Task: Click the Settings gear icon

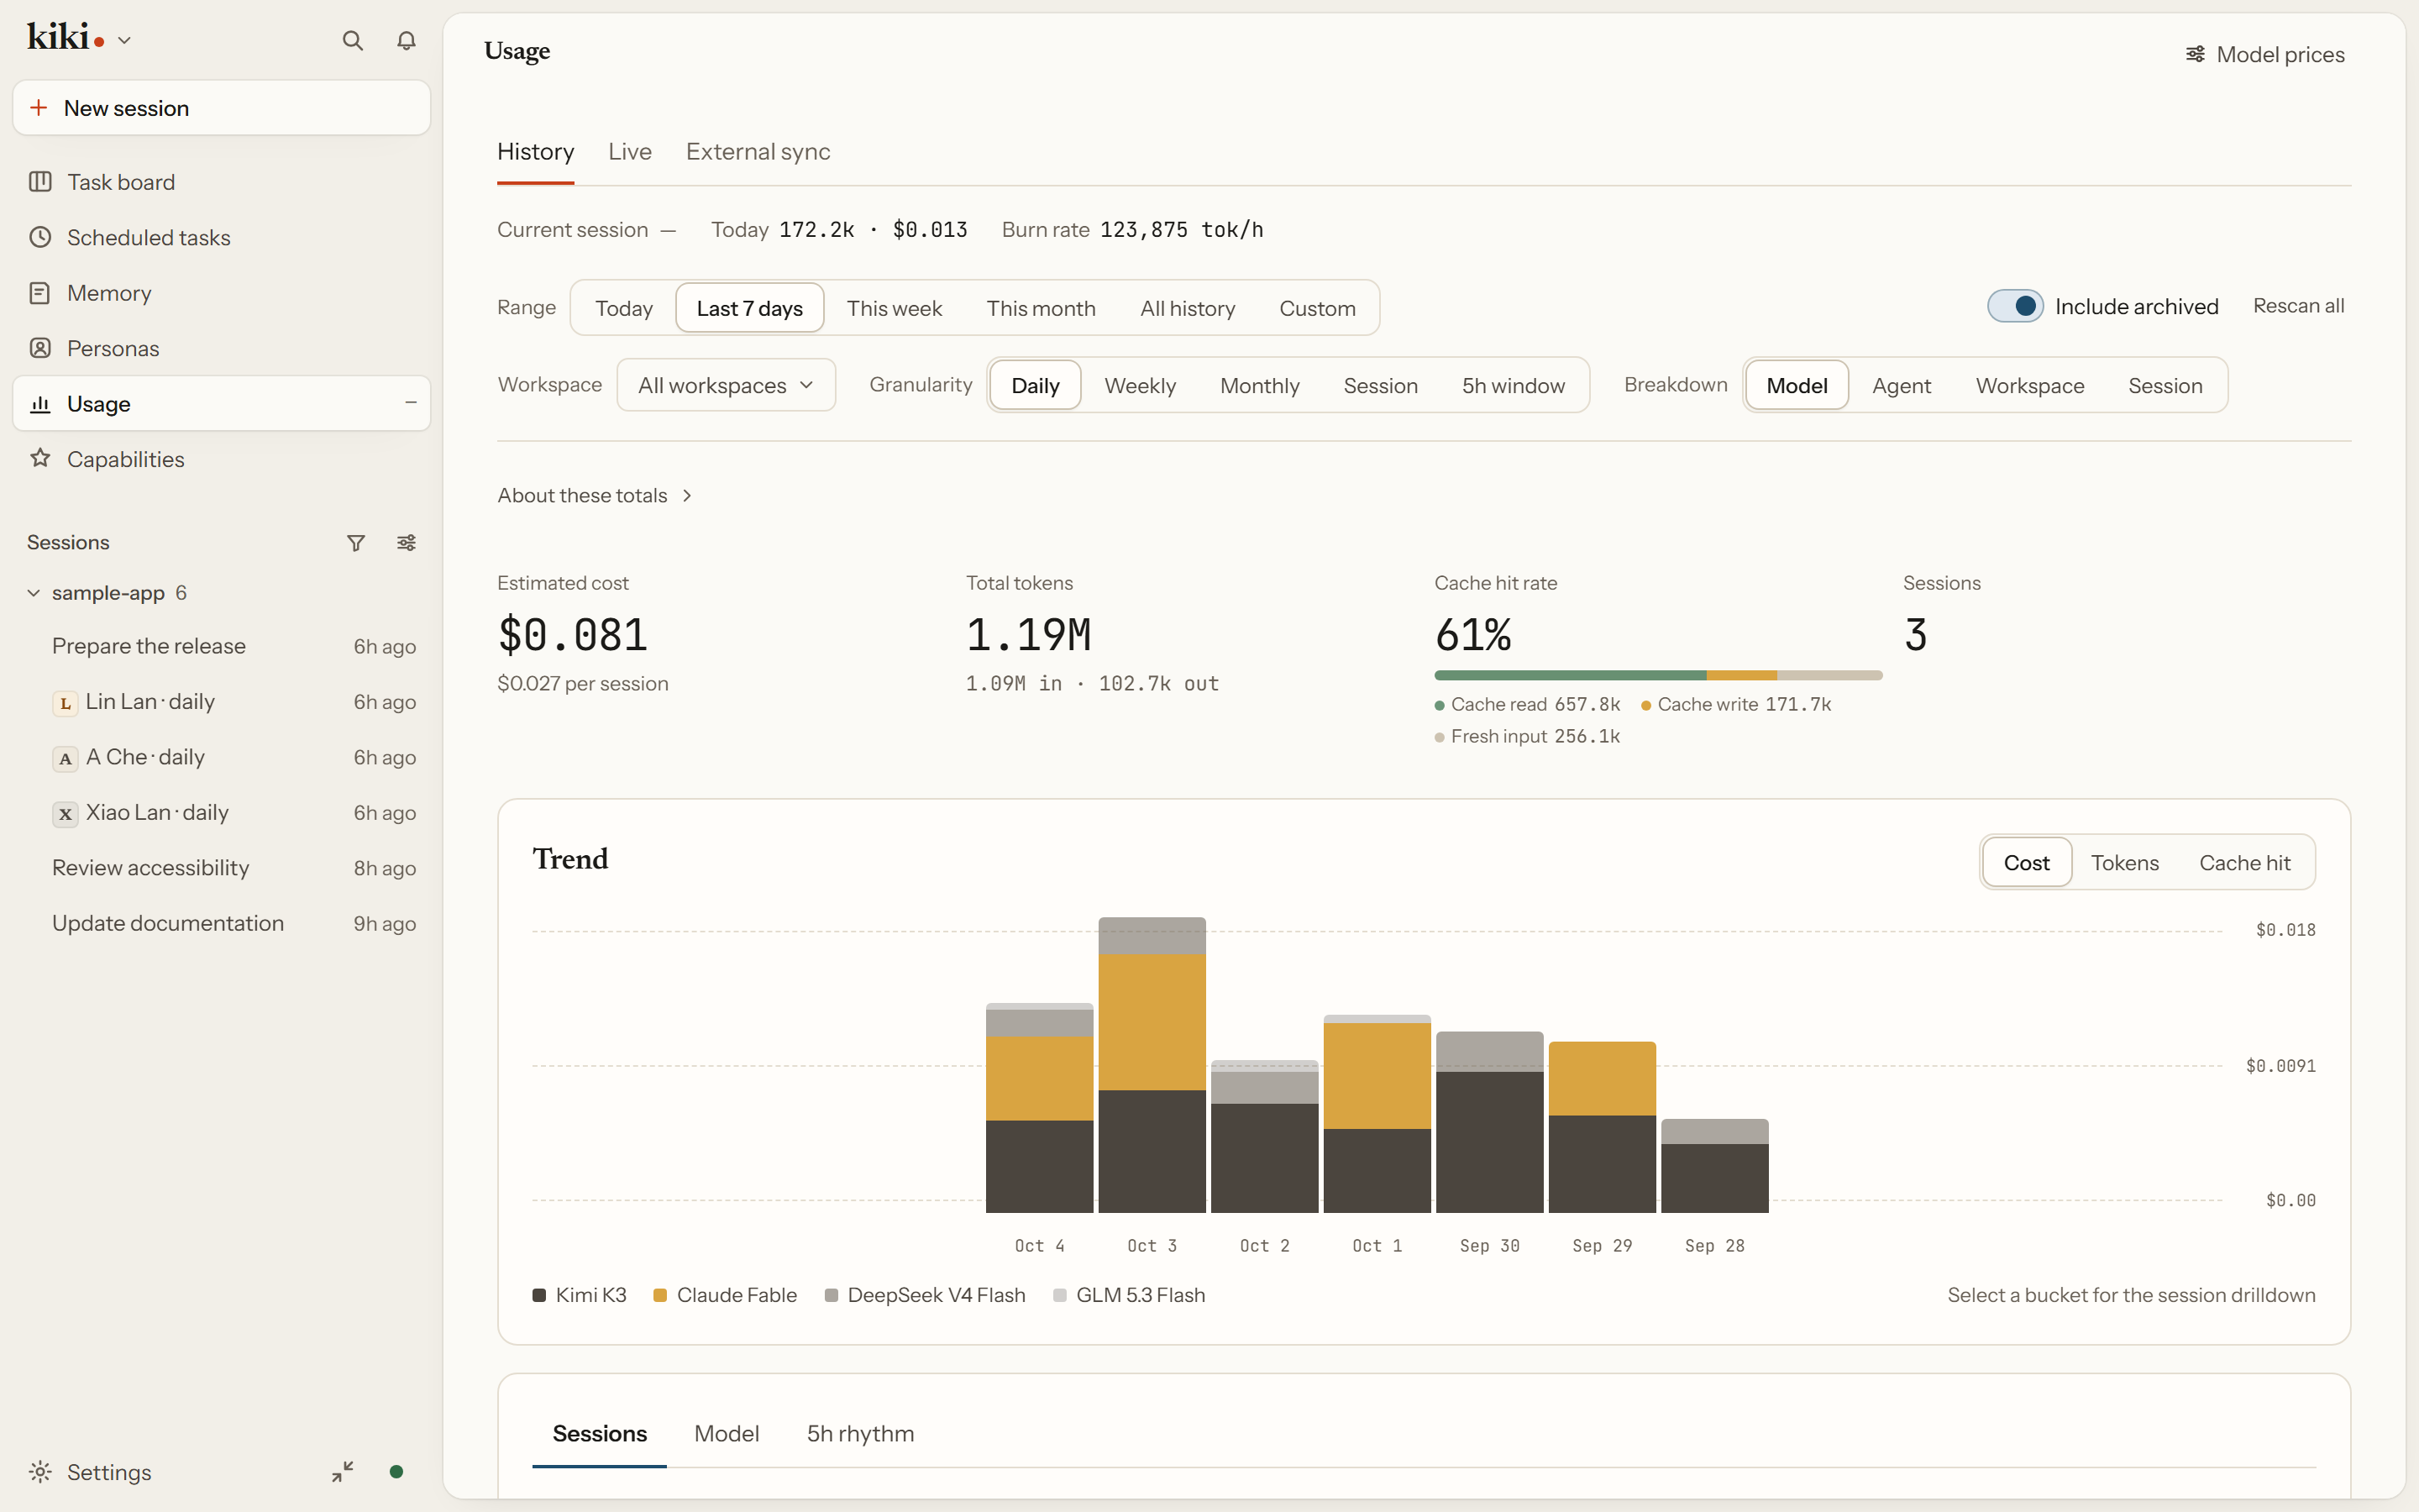Action: 40,1471
